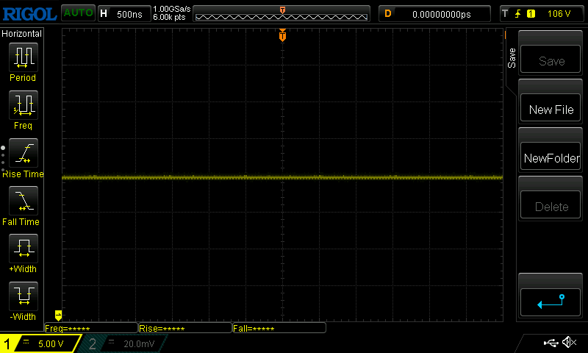Click the NewFolder button
588x353 pixels.
pyautogui.click(x=551, y=157)
